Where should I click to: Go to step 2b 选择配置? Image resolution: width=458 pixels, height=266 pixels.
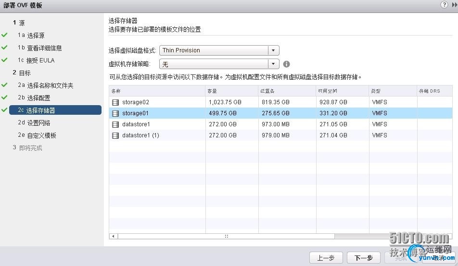[34, 98]
